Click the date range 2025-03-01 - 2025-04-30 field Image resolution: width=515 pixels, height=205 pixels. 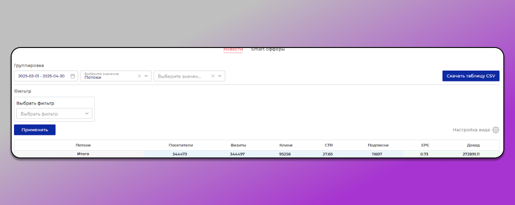tap(41, 76)
